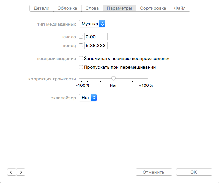This screenshot has height=183, width=219.
Task: Click the конец time field 5:38,233
Action: [x=96, y=45]
